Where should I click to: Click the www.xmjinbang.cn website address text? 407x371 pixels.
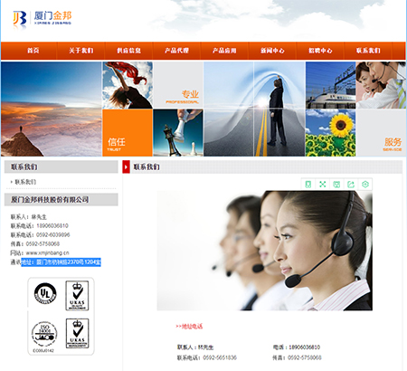(47, 252)
